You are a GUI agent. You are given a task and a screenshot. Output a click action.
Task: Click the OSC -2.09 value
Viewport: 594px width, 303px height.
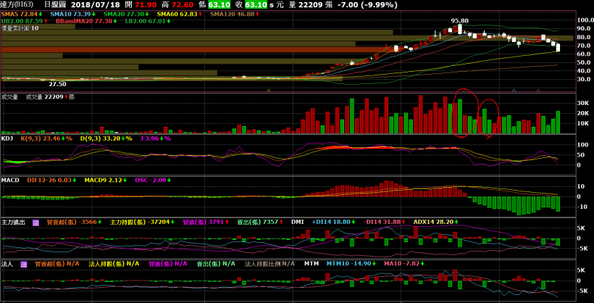click(153, 180)
